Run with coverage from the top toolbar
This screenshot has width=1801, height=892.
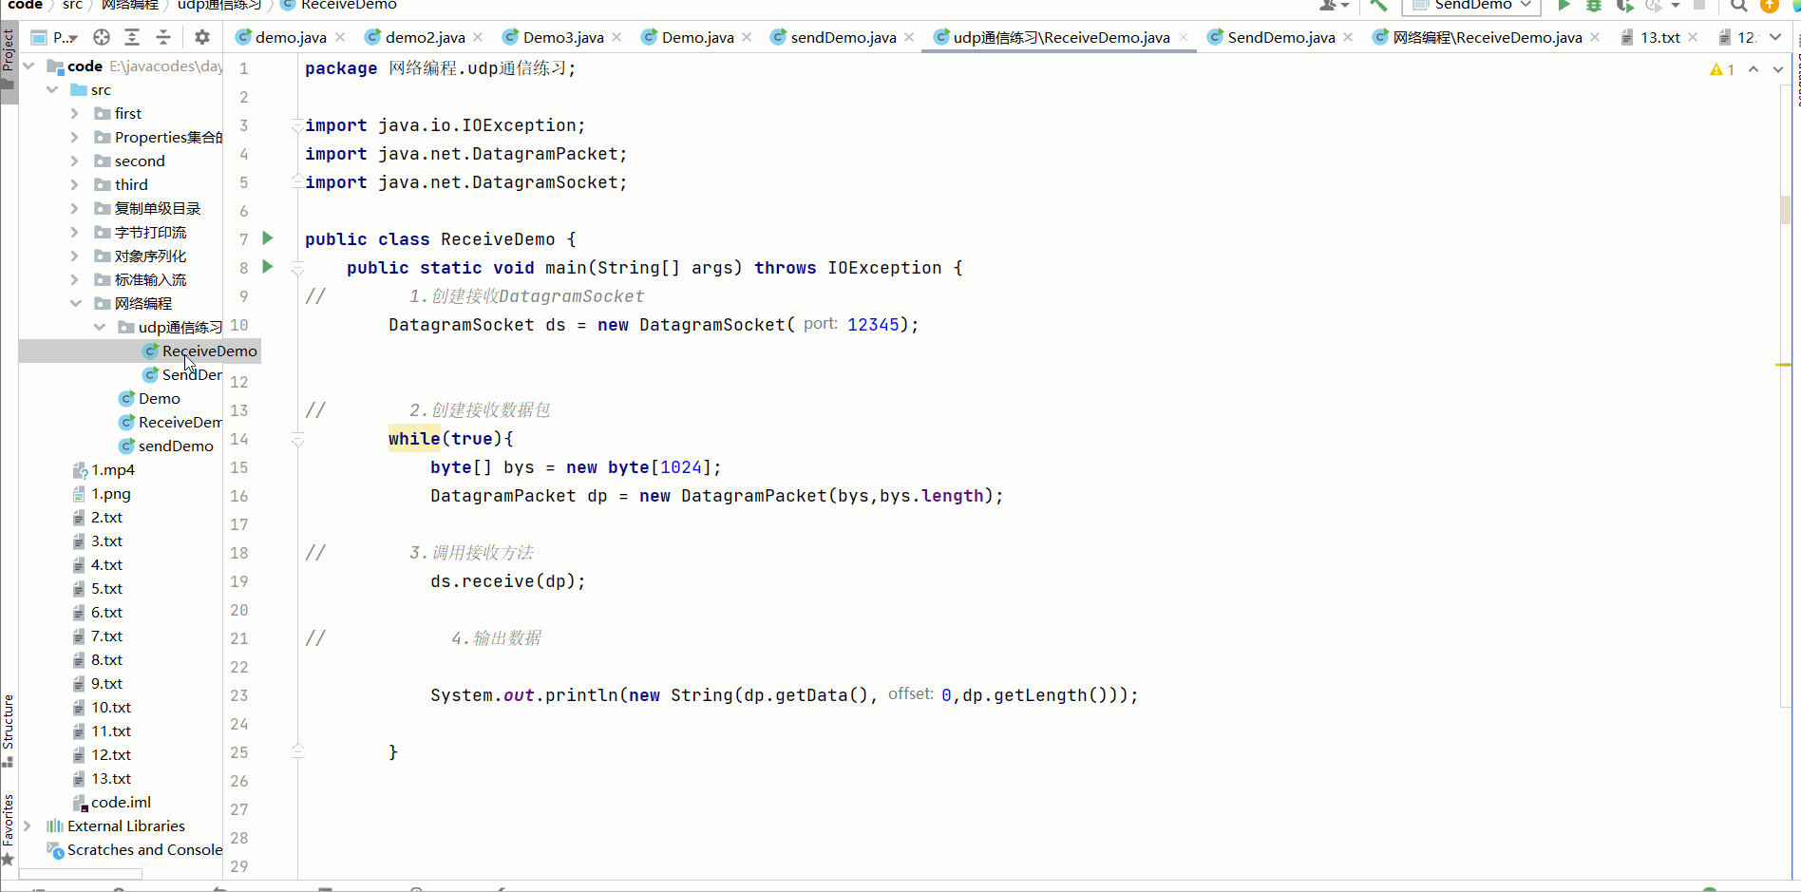pos(1624,5)
